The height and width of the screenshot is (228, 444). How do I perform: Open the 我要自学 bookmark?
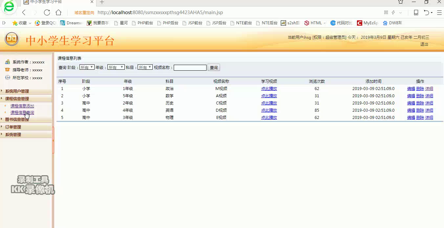(x=98, y=23)
